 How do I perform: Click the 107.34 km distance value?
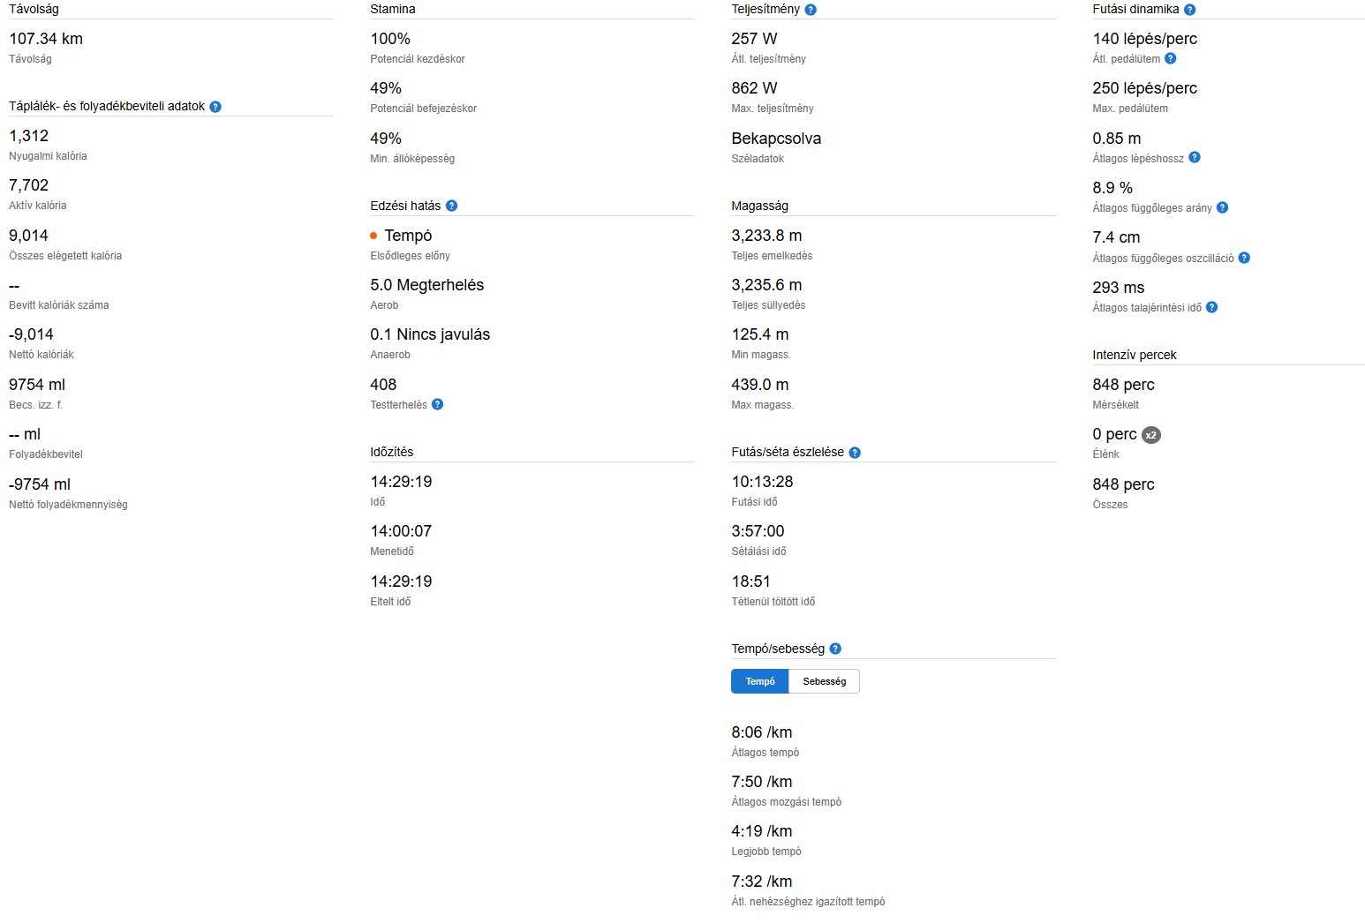click(x=46, y=39)
